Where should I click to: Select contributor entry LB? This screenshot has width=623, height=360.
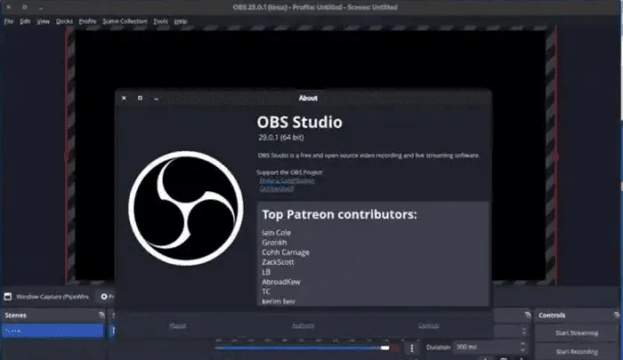click(266, 272)
